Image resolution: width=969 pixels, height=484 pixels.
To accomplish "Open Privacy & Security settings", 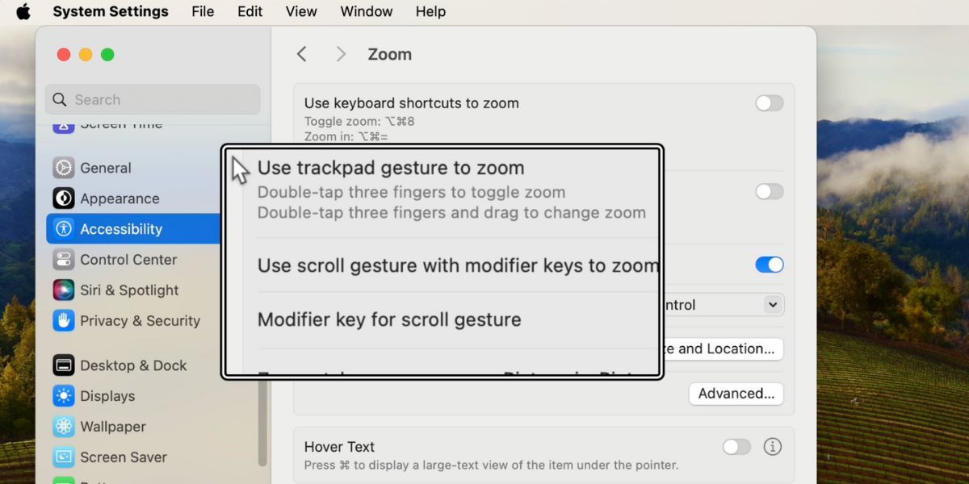I will coord(140,320).
